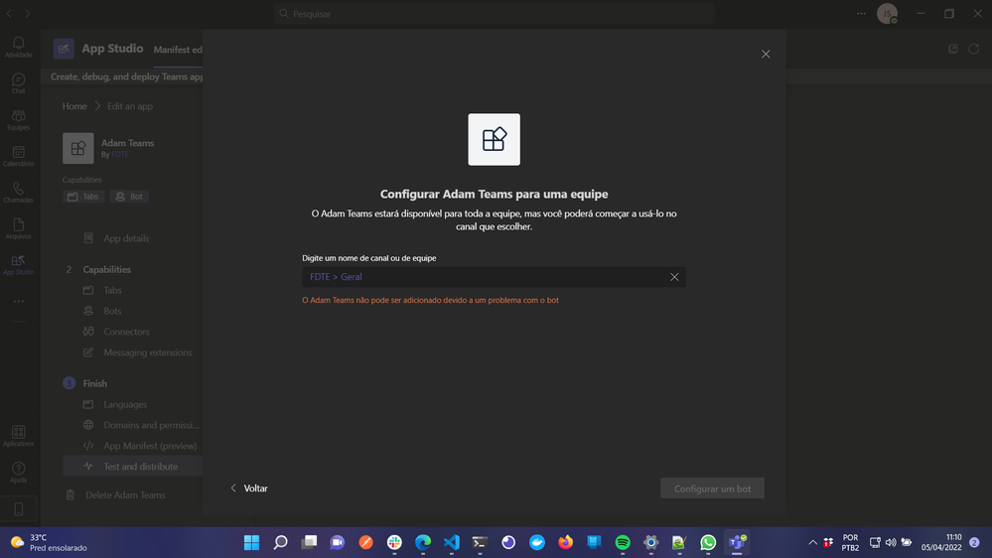Navigate forward with title bar arrow

[27, 13]
